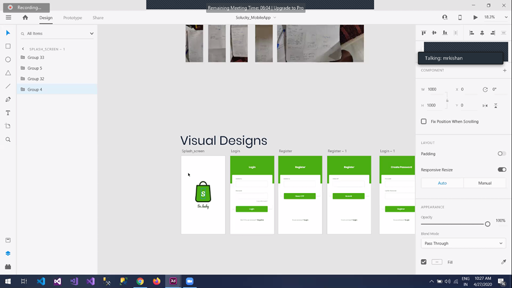Click the Opacity slider handle

487,224
